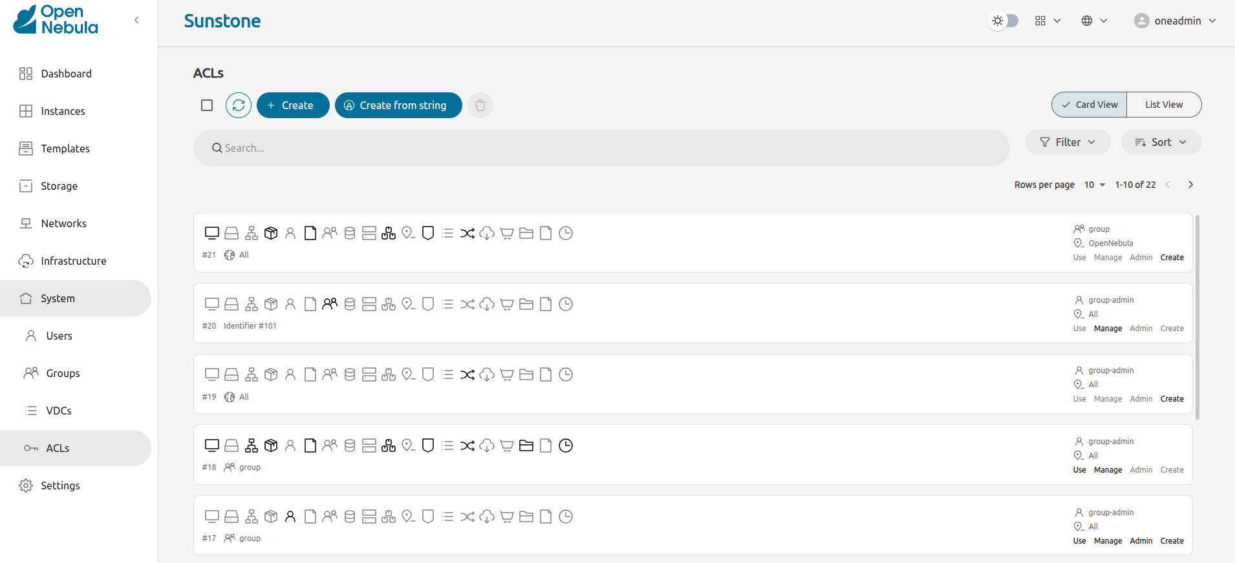
Task: Click the delete trash icon
Action: click(480, 105)
